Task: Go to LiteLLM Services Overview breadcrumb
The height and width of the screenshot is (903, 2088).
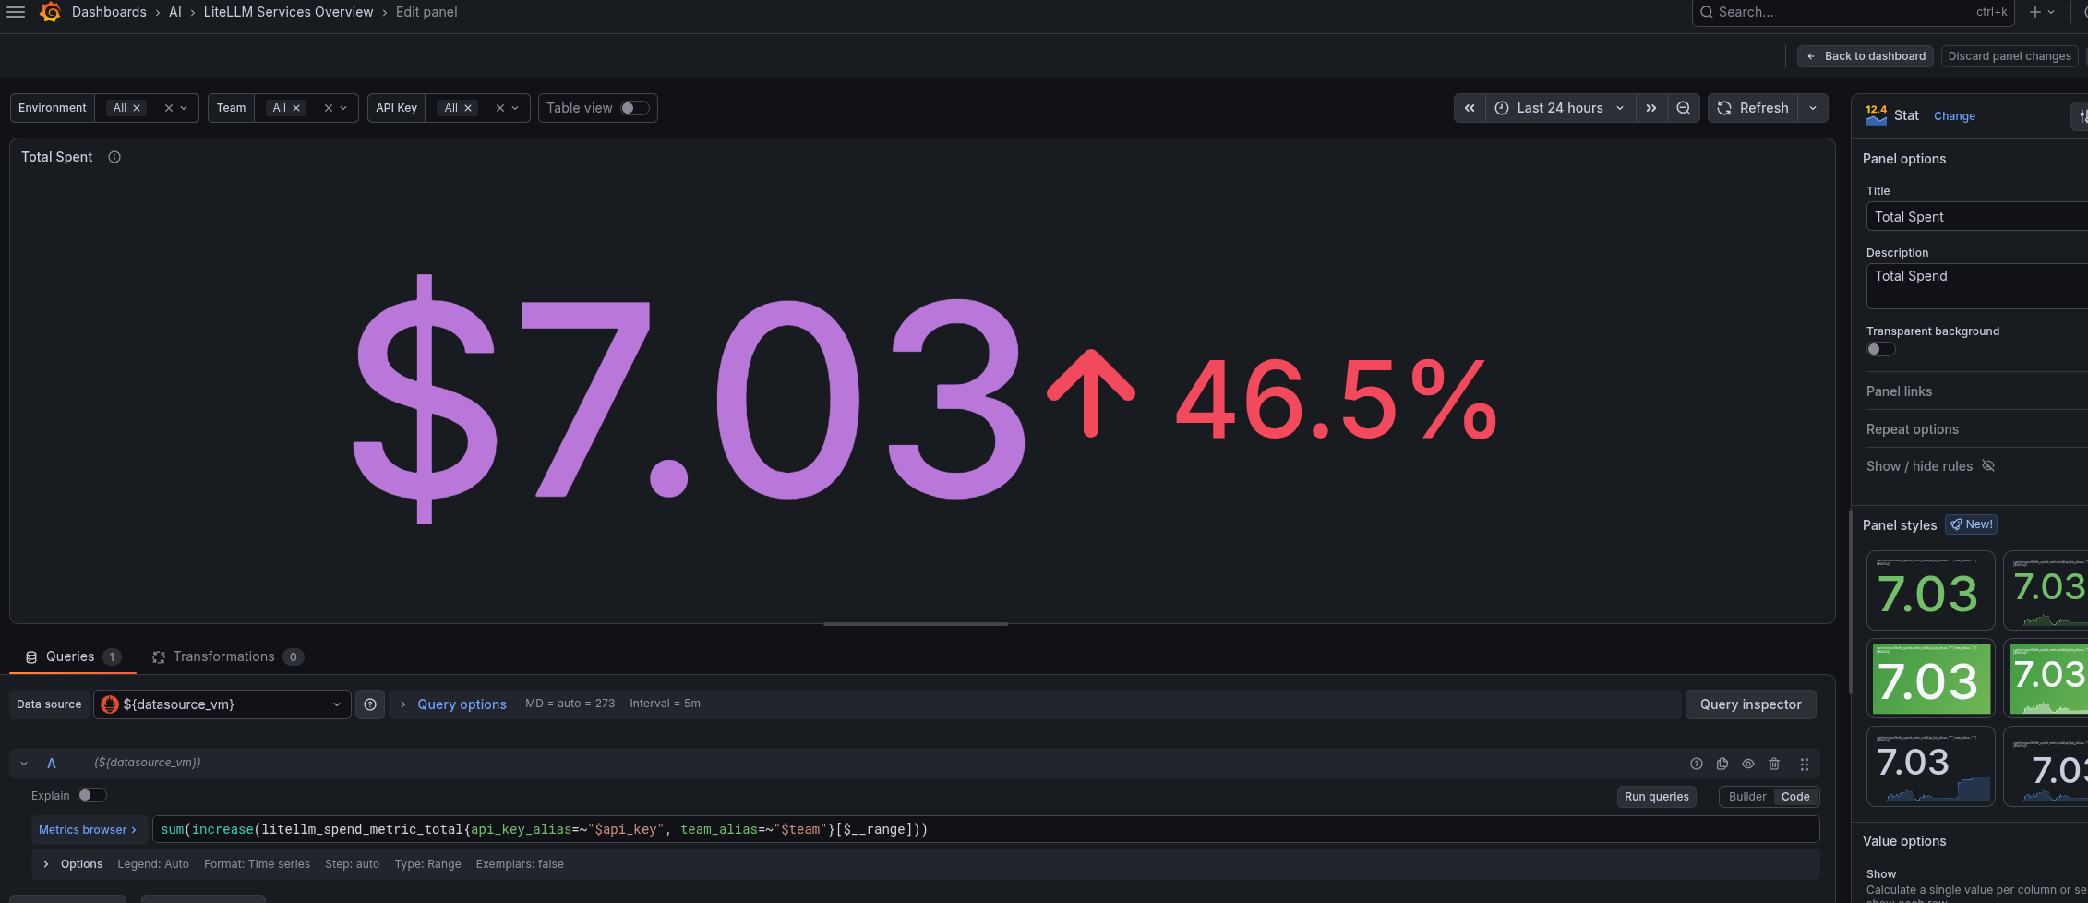Action: (288, 12)
